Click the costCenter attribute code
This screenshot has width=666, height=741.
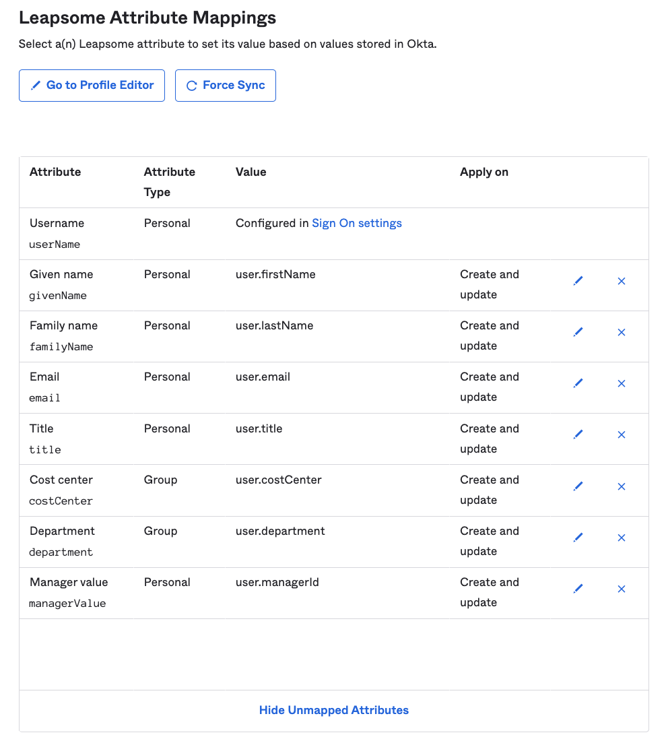(x=61, y=501)
